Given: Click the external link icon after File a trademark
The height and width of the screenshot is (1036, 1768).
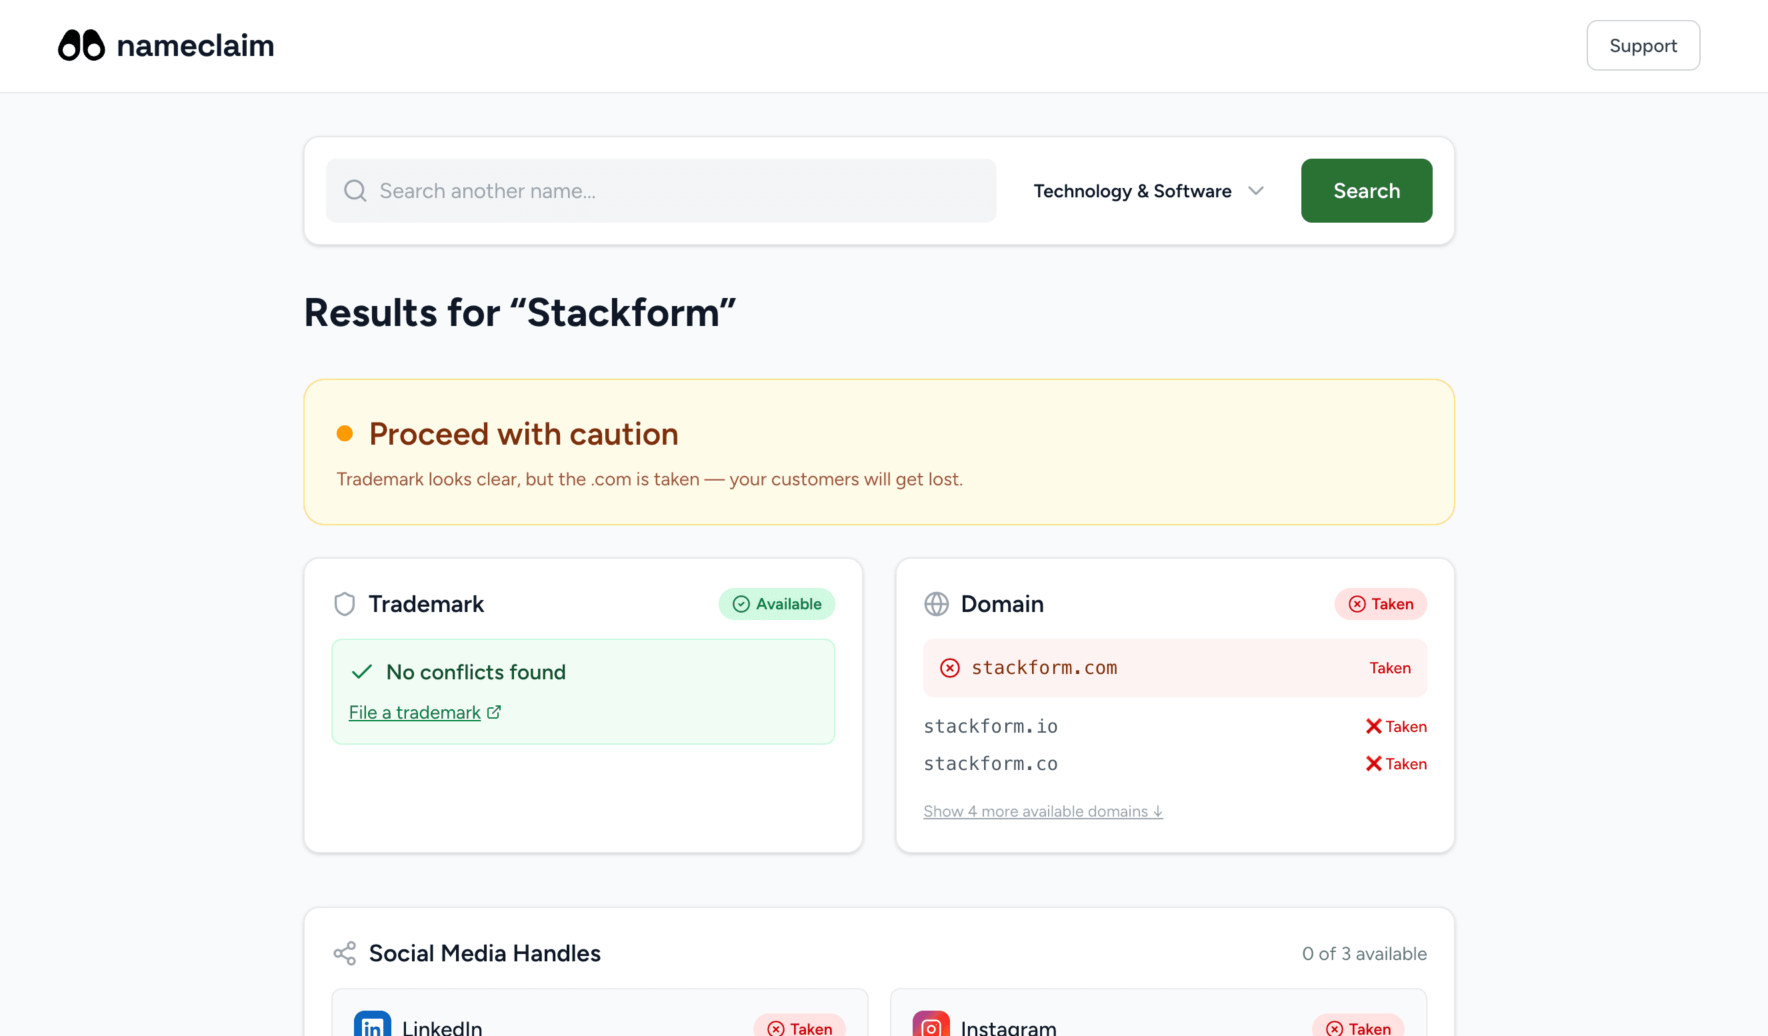Looking at the screenshot, I should tap(494, 712).
